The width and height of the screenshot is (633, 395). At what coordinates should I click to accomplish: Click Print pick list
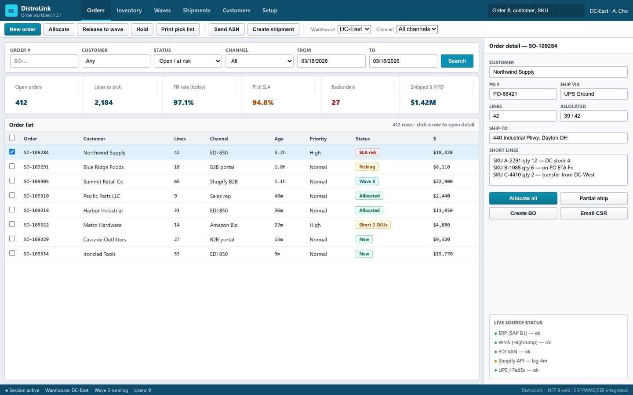(178, 29)
